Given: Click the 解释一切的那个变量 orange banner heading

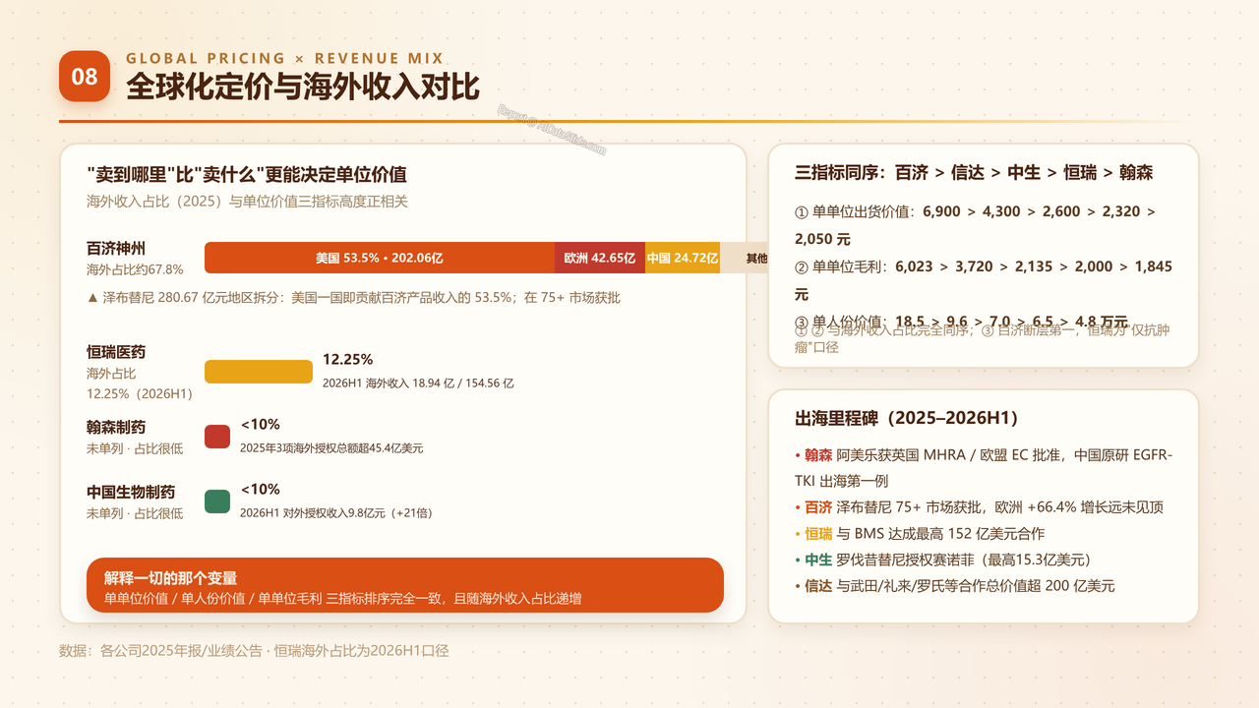Looking at the screenshot, I should (x=171, y=578).
